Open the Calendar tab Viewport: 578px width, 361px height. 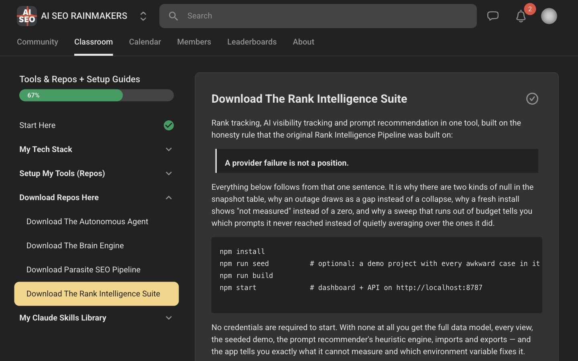coord(145,42)
